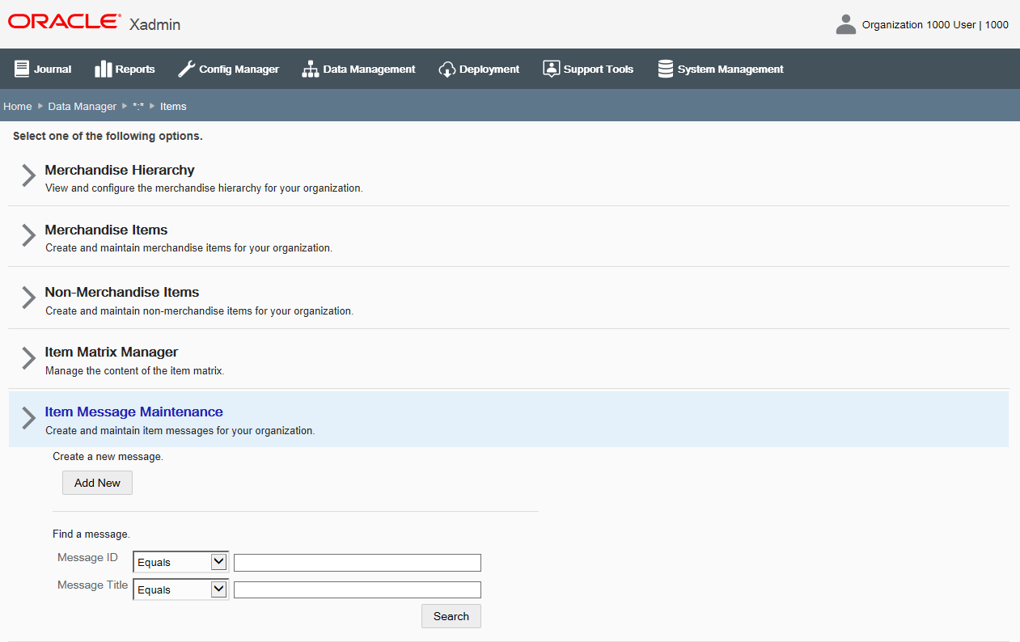Click the Journal book icon
This screenshot has width=1020, height=642.
click(22, 69)
